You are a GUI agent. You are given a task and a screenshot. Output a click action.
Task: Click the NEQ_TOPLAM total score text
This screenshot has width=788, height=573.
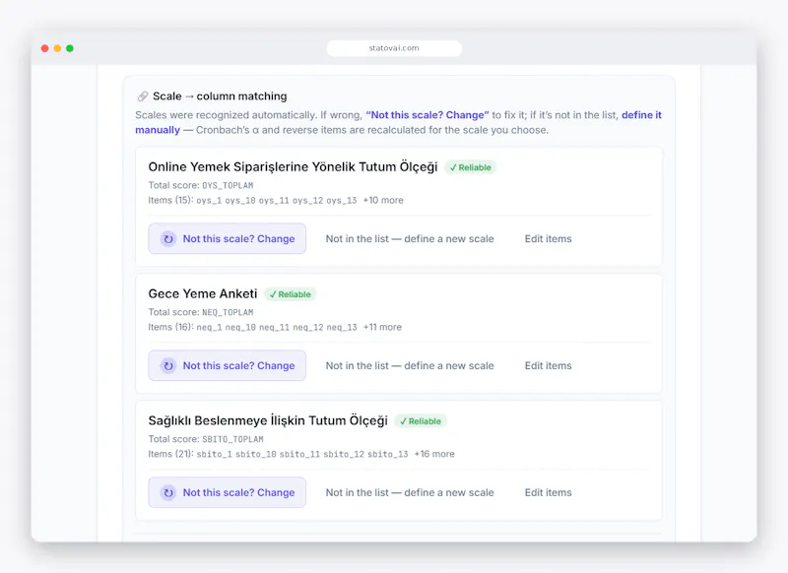tap(228, 312)
